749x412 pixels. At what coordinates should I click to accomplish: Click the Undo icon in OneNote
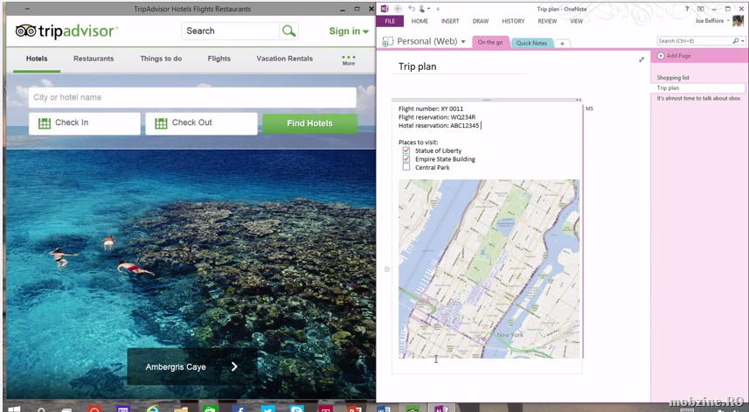tap(411, 9)
